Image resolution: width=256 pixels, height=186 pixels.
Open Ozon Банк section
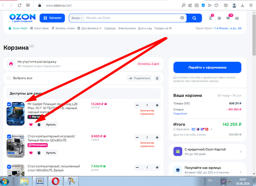[39, 28]
